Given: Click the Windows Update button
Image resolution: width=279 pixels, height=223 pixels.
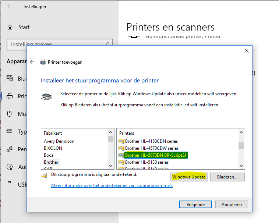Looking at the screenshot, I should click(x=189, y=177).
